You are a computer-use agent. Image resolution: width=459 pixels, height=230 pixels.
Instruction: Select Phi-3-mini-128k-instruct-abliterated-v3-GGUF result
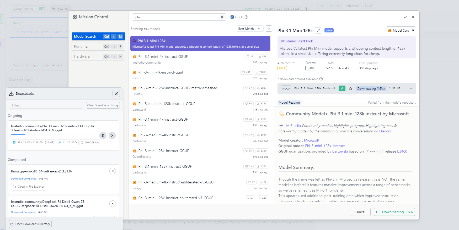pyautogui.click(x=200, y=198)
